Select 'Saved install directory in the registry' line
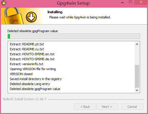The image size is (148, 114). (36, 79)
